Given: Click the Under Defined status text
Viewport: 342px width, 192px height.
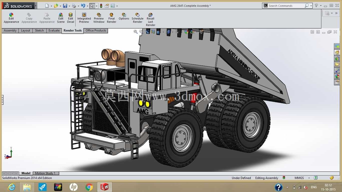Looking at the screenshot, I should 241,178.
